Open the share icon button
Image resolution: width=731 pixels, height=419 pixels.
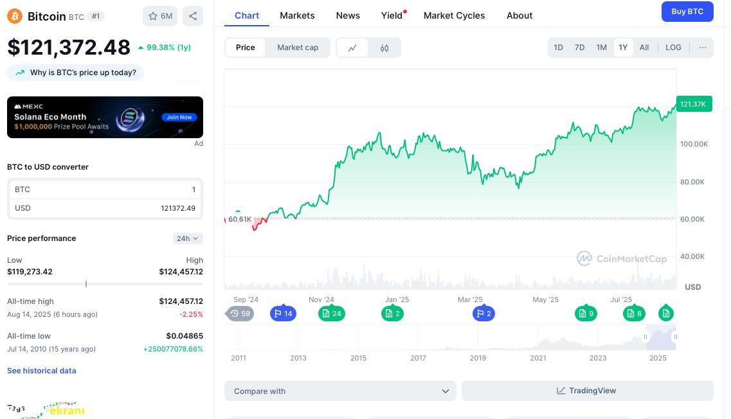pyautogui.click(x=192, y=16)
